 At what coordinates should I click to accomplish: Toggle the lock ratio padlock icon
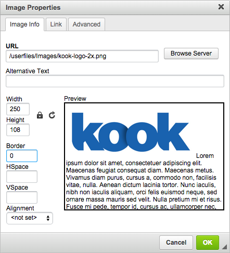(x=40, y=115)
